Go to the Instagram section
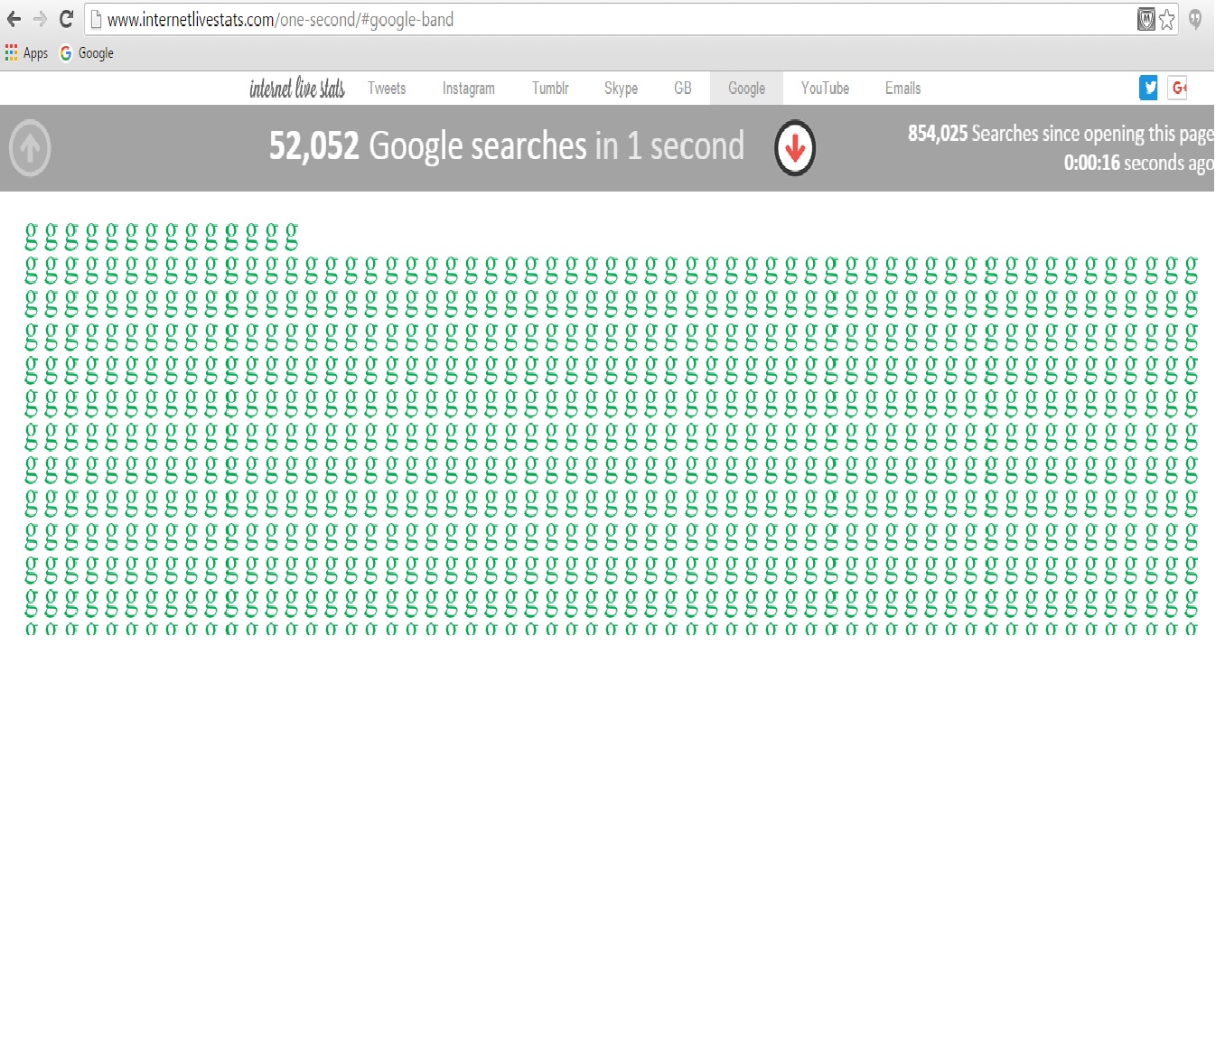This screenshot has height=1048, width=1225. pos(469,89)
